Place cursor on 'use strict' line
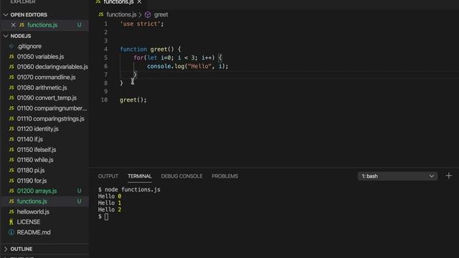This screenshot has height=258, width=459. coord(142,24)
